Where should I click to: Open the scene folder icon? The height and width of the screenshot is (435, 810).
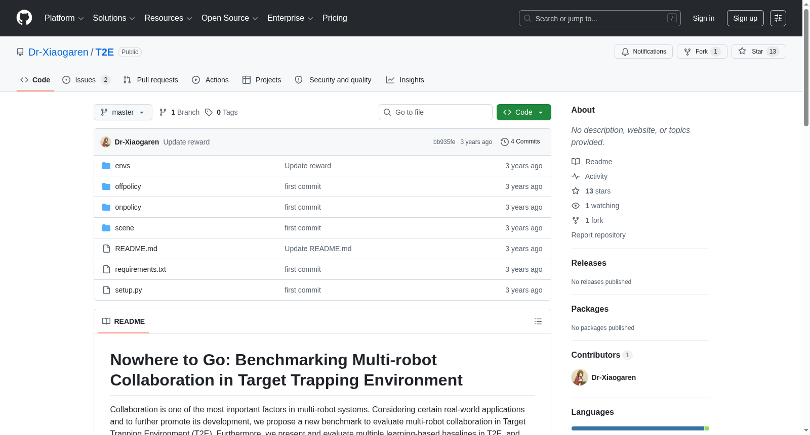point(106,228)
